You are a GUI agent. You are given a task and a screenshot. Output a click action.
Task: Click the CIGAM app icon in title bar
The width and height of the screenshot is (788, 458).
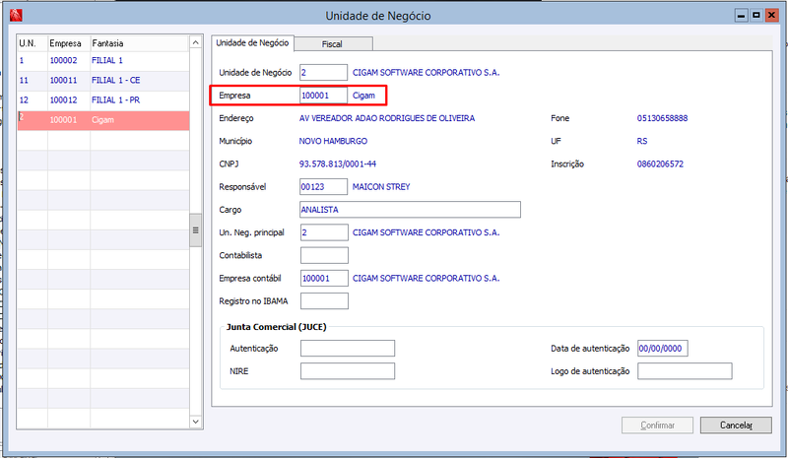pyautogui.click(x=16, y=16)
